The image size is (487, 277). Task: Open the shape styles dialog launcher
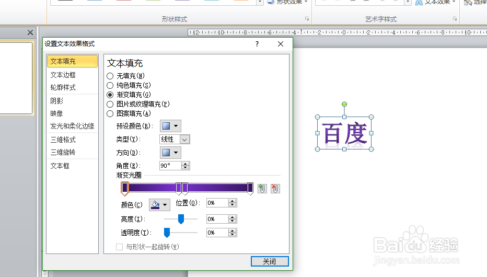307,19
